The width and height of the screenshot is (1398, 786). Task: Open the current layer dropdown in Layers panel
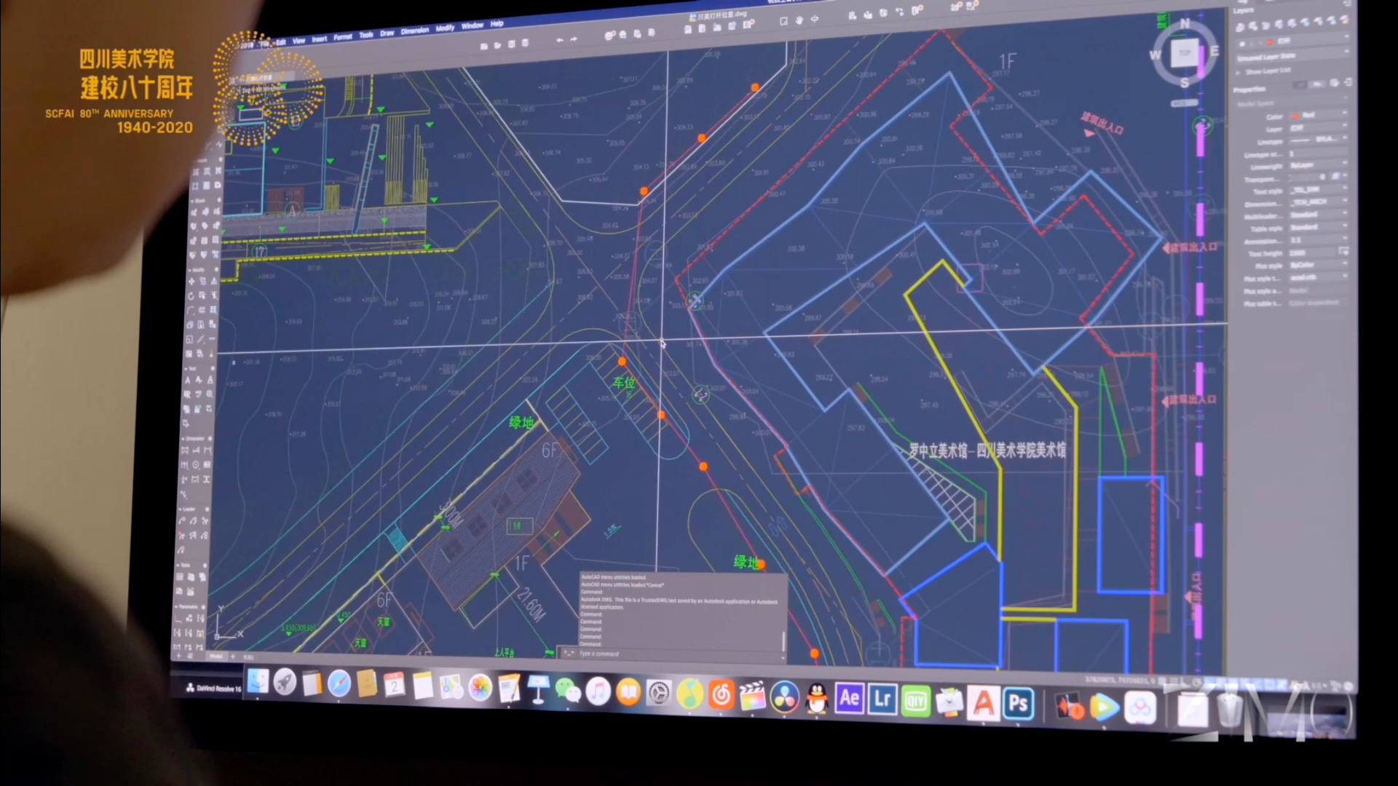coord(1293,42)
